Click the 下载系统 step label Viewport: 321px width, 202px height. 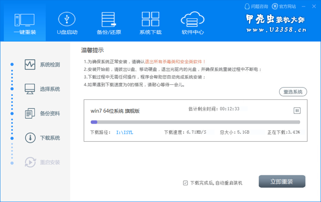[x=50, y=138]
